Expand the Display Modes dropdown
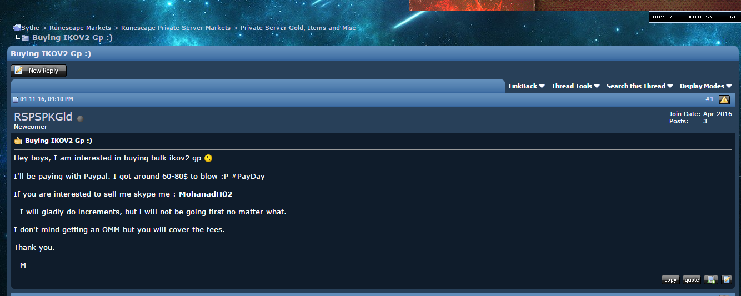Viewport: 741px width, 296px height. click(x=705, y=86)
